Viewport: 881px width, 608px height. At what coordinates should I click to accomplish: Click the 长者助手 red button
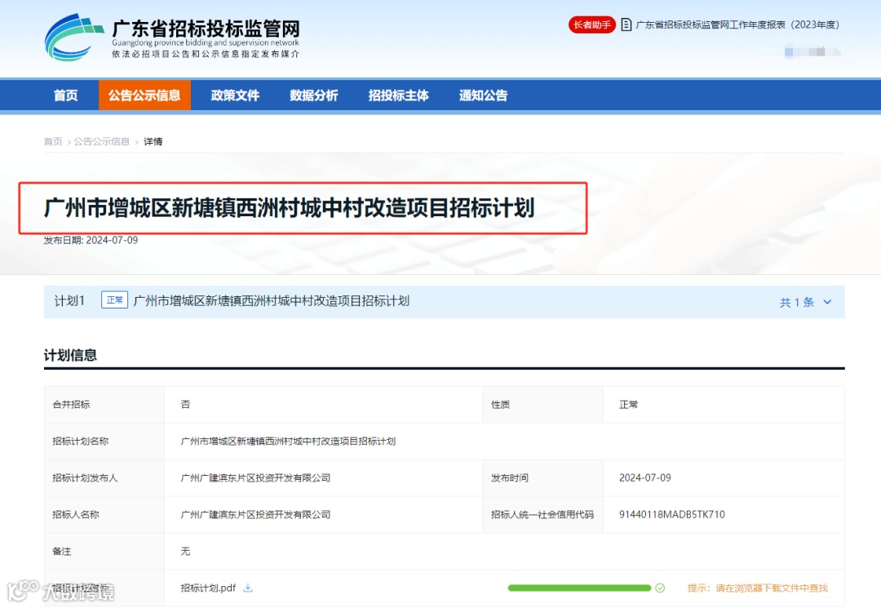(592, 24)
